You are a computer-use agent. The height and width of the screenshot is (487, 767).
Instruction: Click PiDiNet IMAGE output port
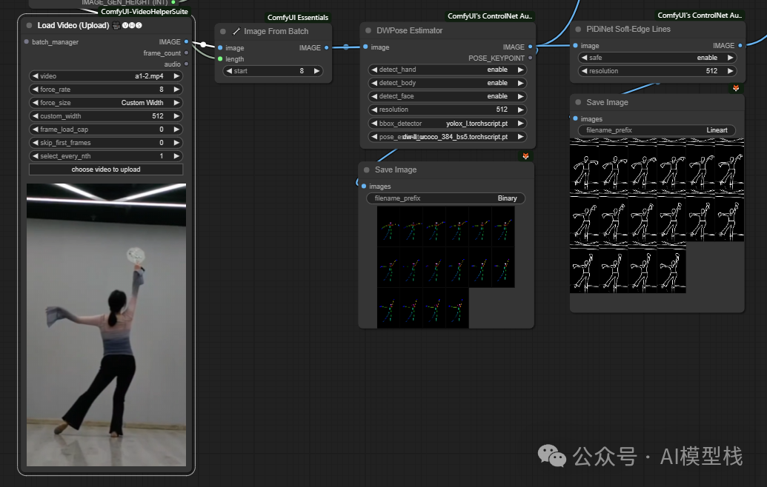pos(740,45)
